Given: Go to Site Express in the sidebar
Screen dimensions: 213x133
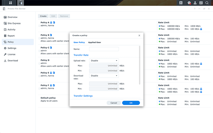Looking at the screenshot, I should click(x=14, y=23).
